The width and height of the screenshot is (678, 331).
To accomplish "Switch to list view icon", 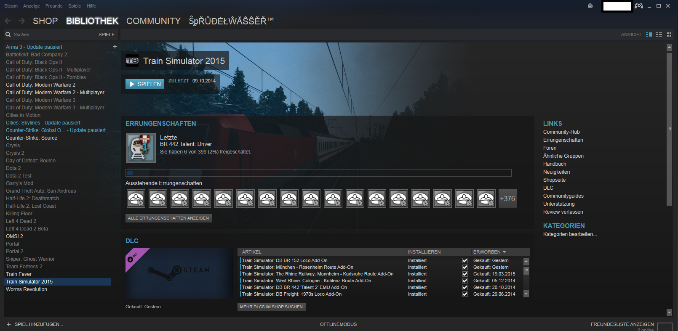I will (x=659, y=34).
